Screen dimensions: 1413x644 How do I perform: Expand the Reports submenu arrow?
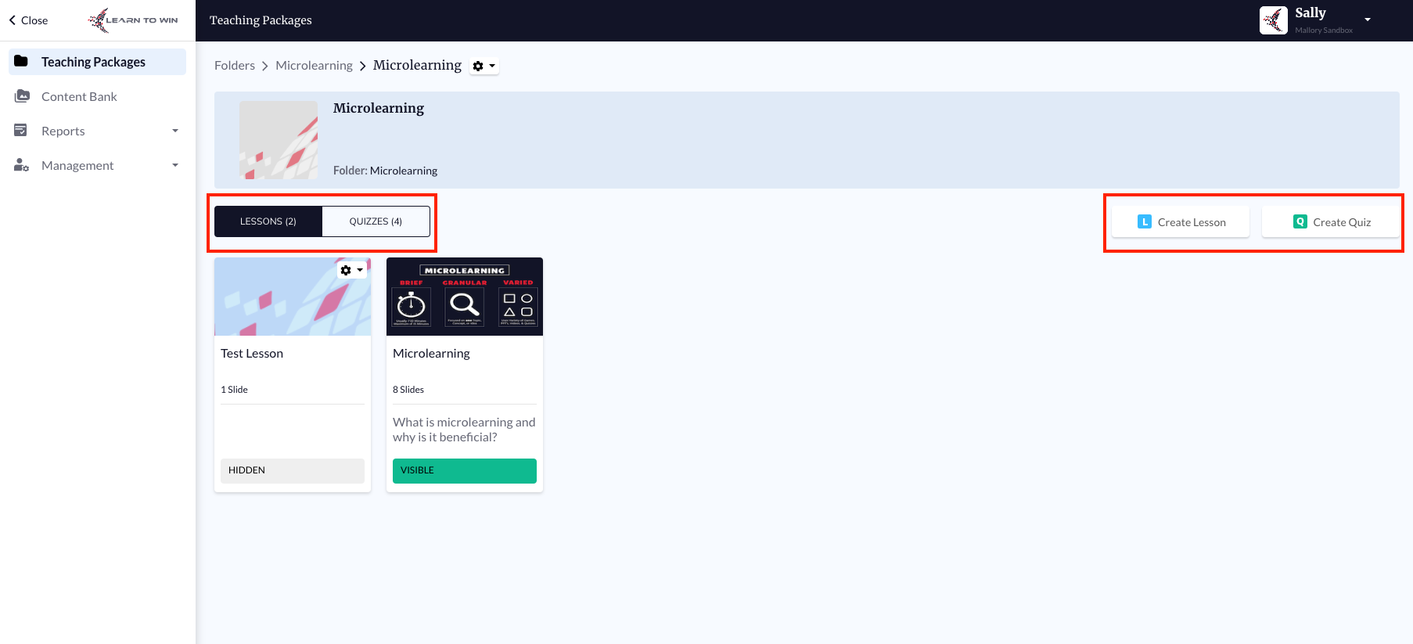(x=175, y=131)
